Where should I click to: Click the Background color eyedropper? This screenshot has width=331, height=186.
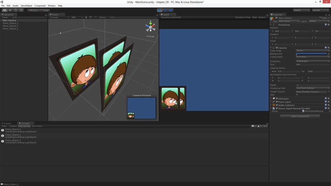pyautogui.click(x=329, y=54)
